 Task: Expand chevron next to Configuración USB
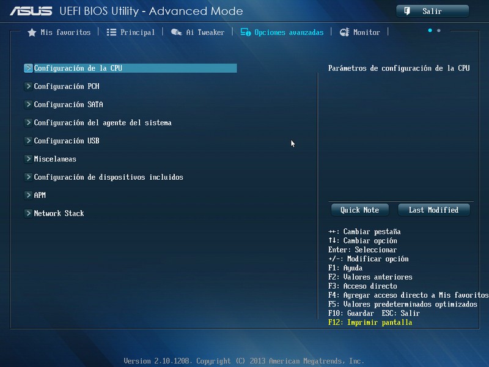(28, 141)
